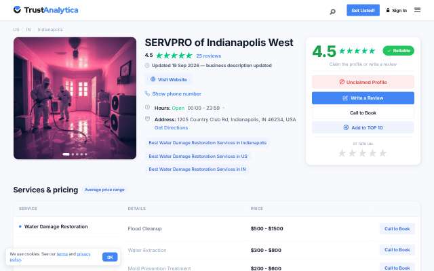
Task: Rate three stars in rate us
Action: coord(362,153)
